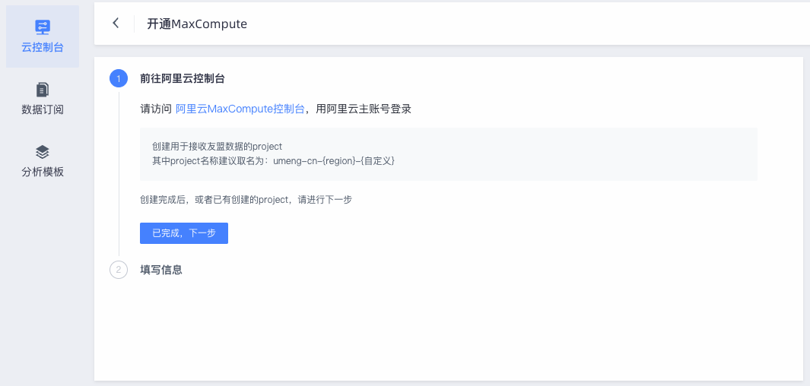Click text 创建完成后，或者已有创建的project

pyautogui.click(x=214, y=200)
